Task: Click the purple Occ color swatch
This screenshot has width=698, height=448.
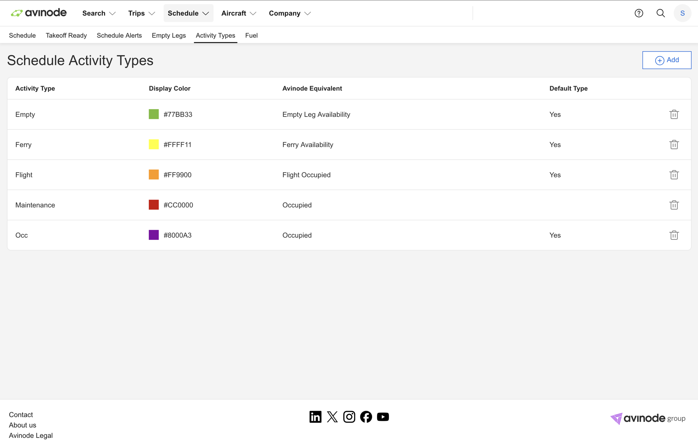Action: pyautogui.click(x=154, y=235)
